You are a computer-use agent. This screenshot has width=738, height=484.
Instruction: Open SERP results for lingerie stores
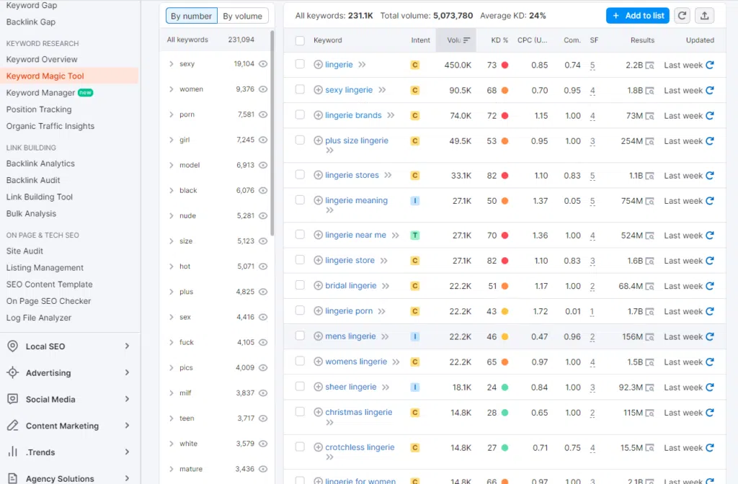click(x=649, y=176)
